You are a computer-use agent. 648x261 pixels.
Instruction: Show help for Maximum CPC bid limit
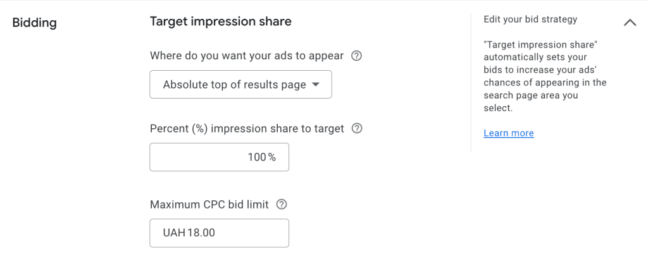tap(282, 204)
